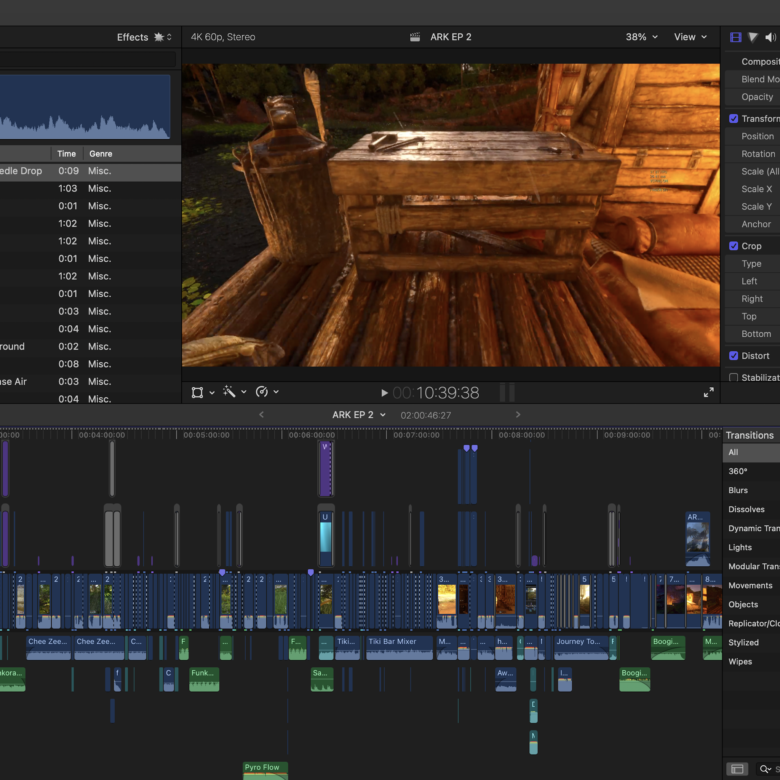Uncheck the Transform checkbox
The image size is (780, 780).
tap(734, 119)
